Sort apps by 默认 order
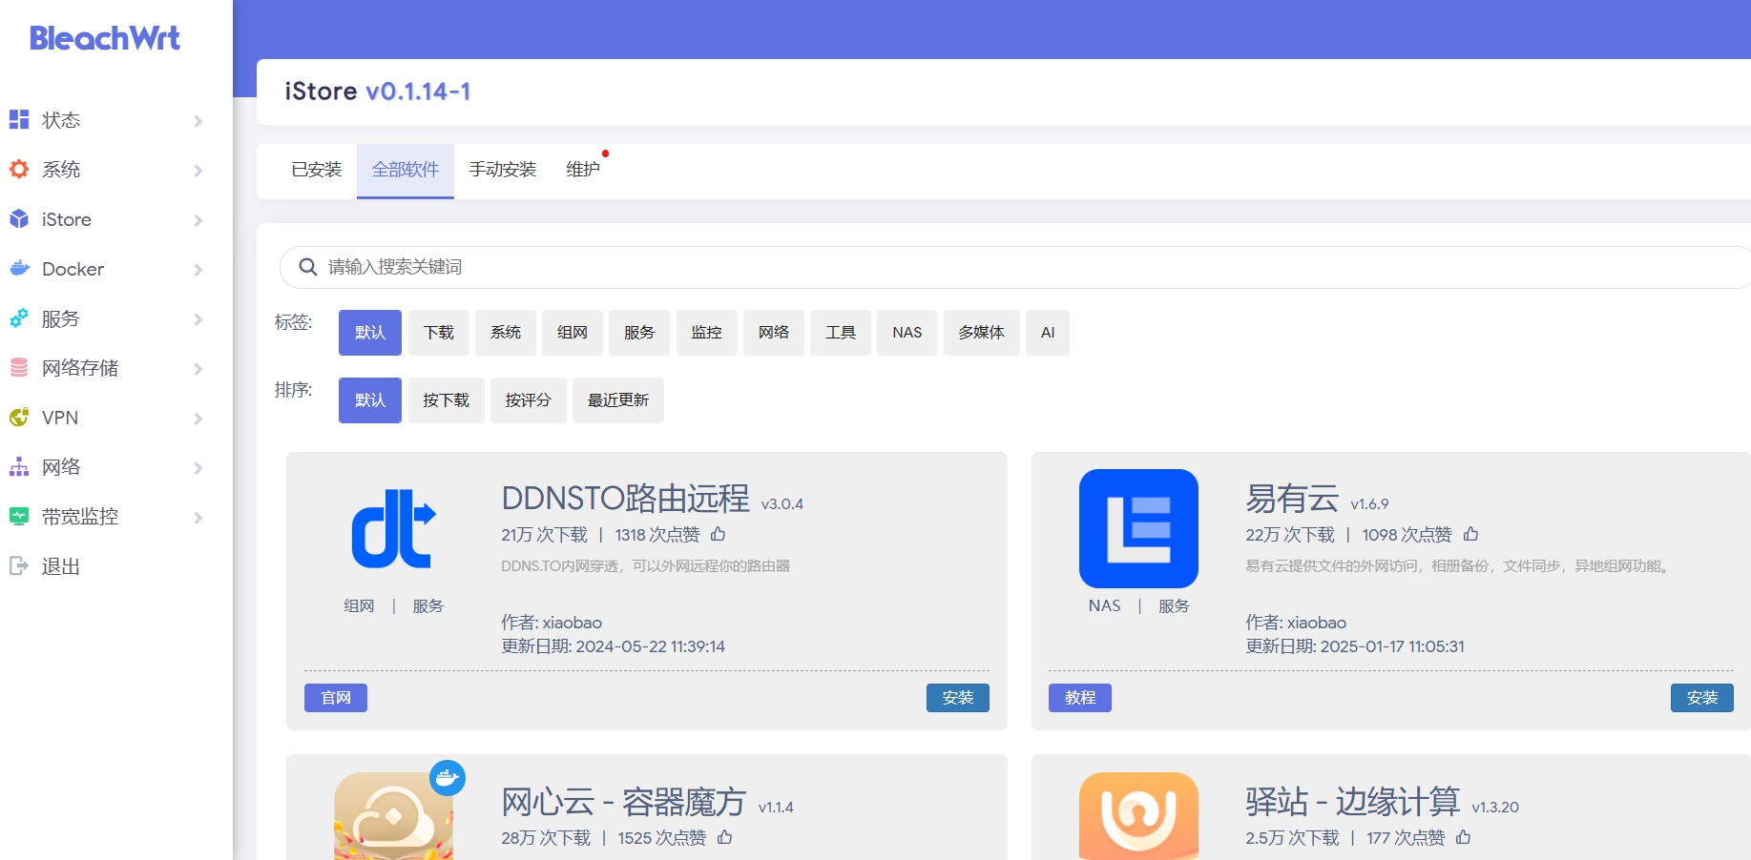 click(370, 400)
